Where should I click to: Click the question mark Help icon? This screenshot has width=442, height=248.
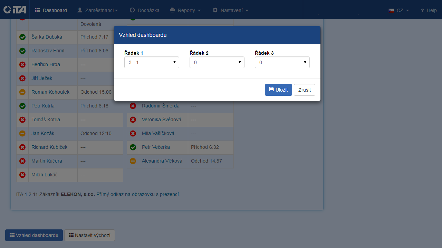[422, 10]
